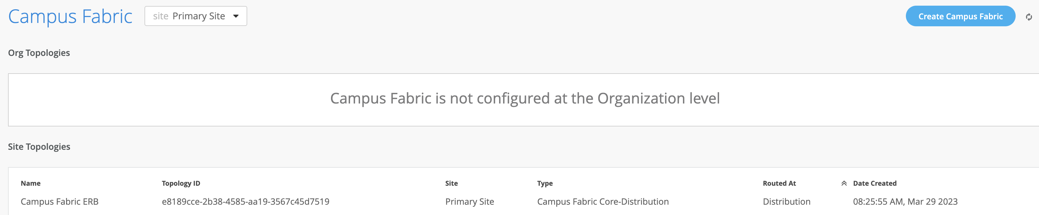Click the refresh icon beside Create Campus Fabric

click(1029, 17)
